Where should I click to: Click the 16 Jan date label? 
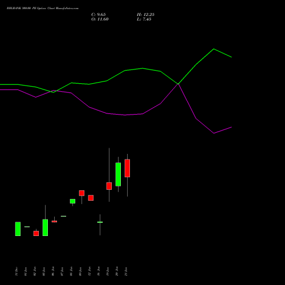coord(99,271)
